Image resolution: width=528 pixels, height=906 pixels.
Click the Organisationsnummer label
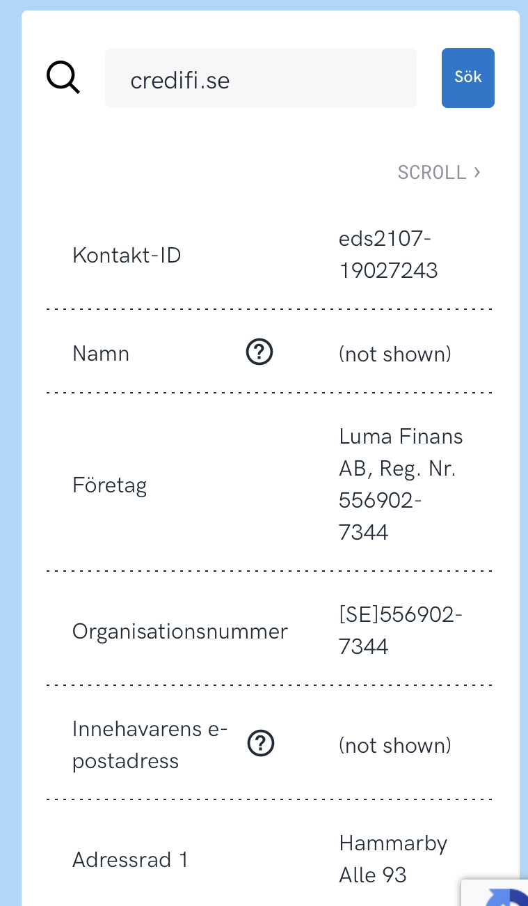pyautogui.click(x=179, y=632)
